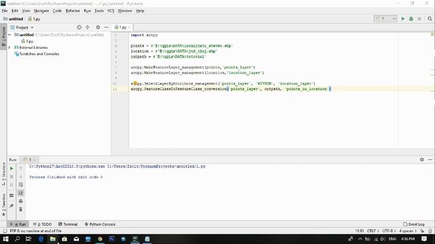Collapse all in the Project panel
435x244 pixels.
pos(88,27)
